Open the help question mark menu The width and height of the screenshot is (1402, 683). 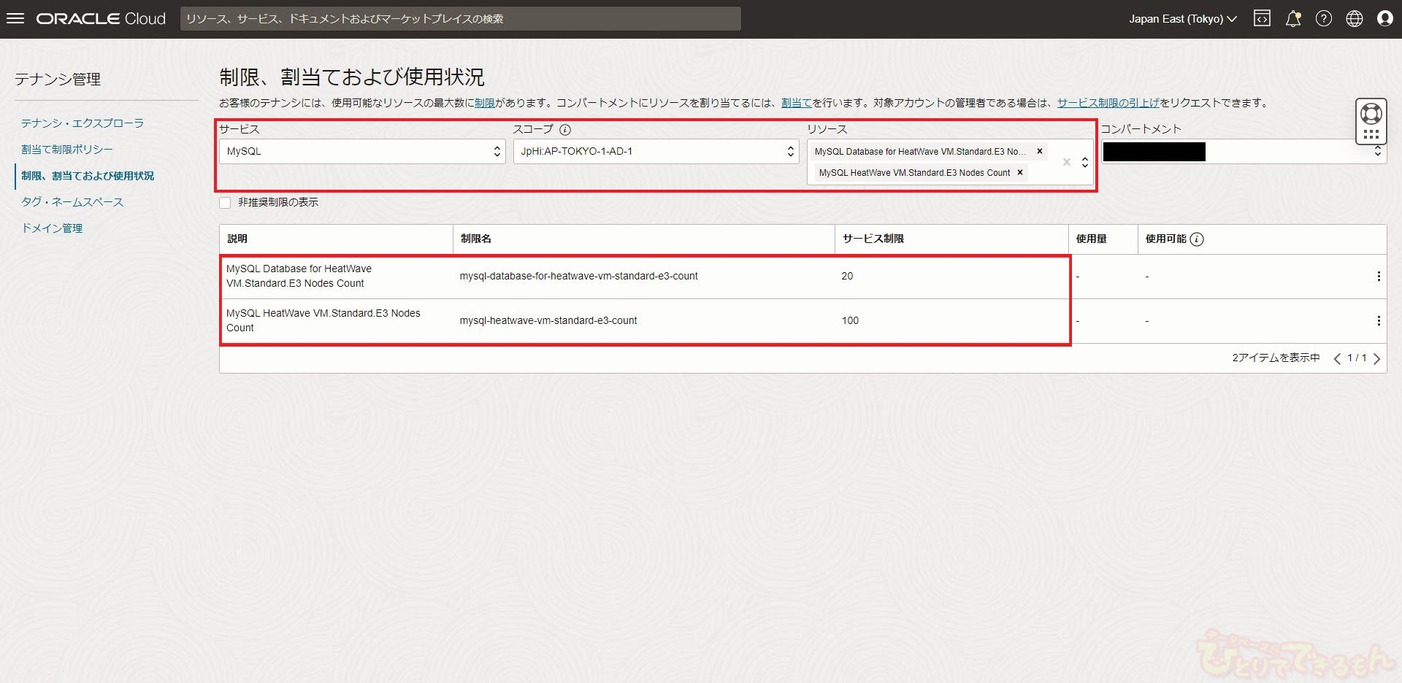1323,19
